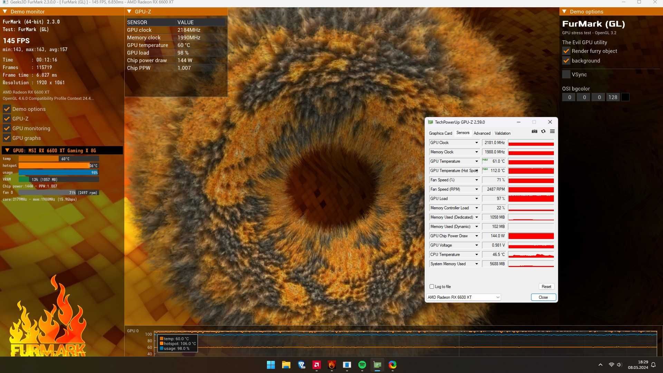Click the OSI bgcolor black swatch
This screenshot has width=663, height=373.
point(625,97)
